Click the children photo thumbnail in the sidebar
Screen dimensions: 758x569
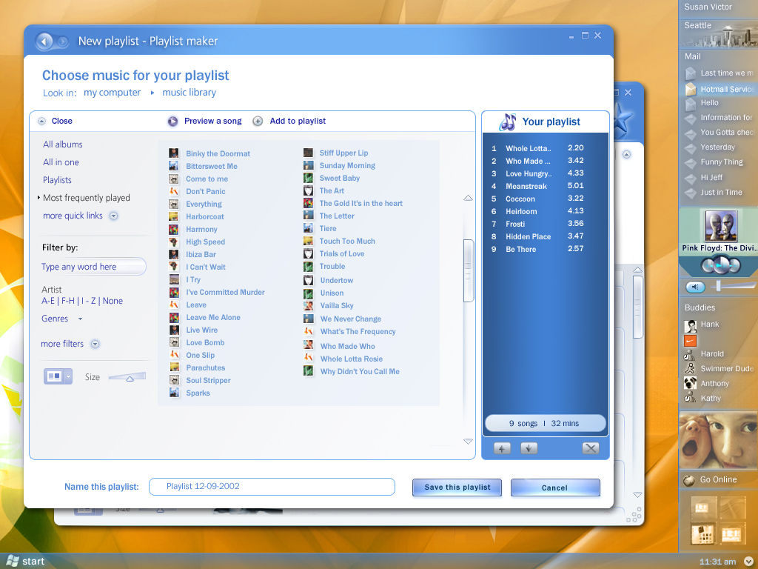[718, 441]
